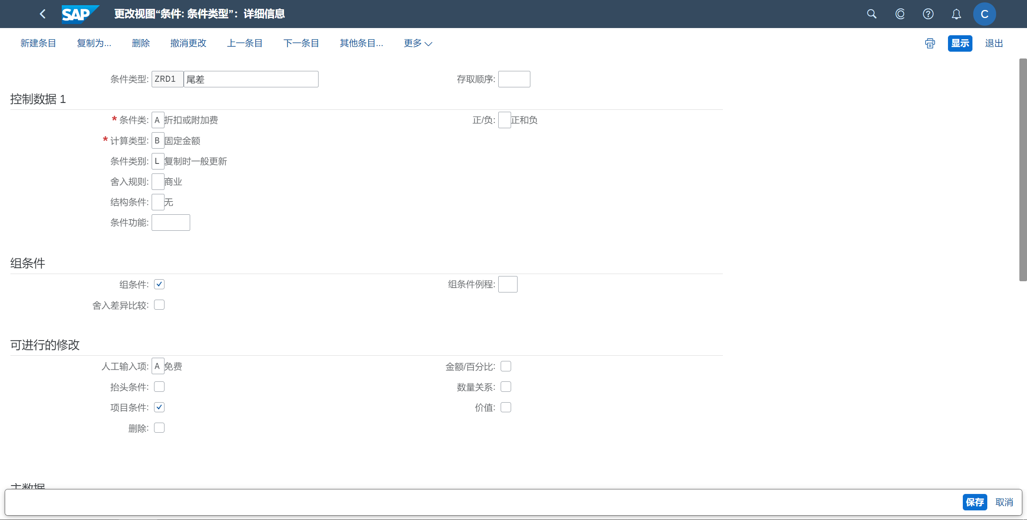Click the circular copilot icon in header
Viewport: 1027px width, 520px height.
(x=900, y=14)
